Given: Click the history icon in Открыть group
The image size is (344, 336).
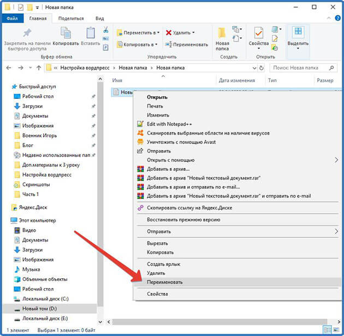Looking at the screenshot, I should [275, 47].
